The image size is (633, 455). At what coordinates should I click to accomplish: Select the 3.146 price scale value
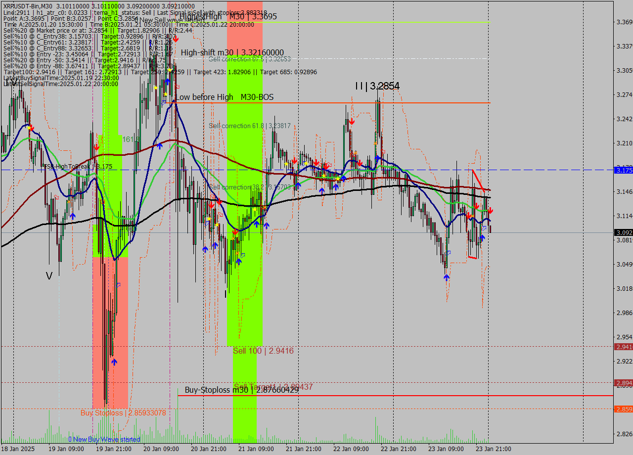point(624,192)
